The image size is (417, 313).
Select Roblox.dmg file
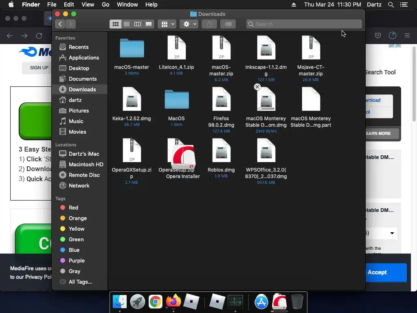(x=221, y=150)
